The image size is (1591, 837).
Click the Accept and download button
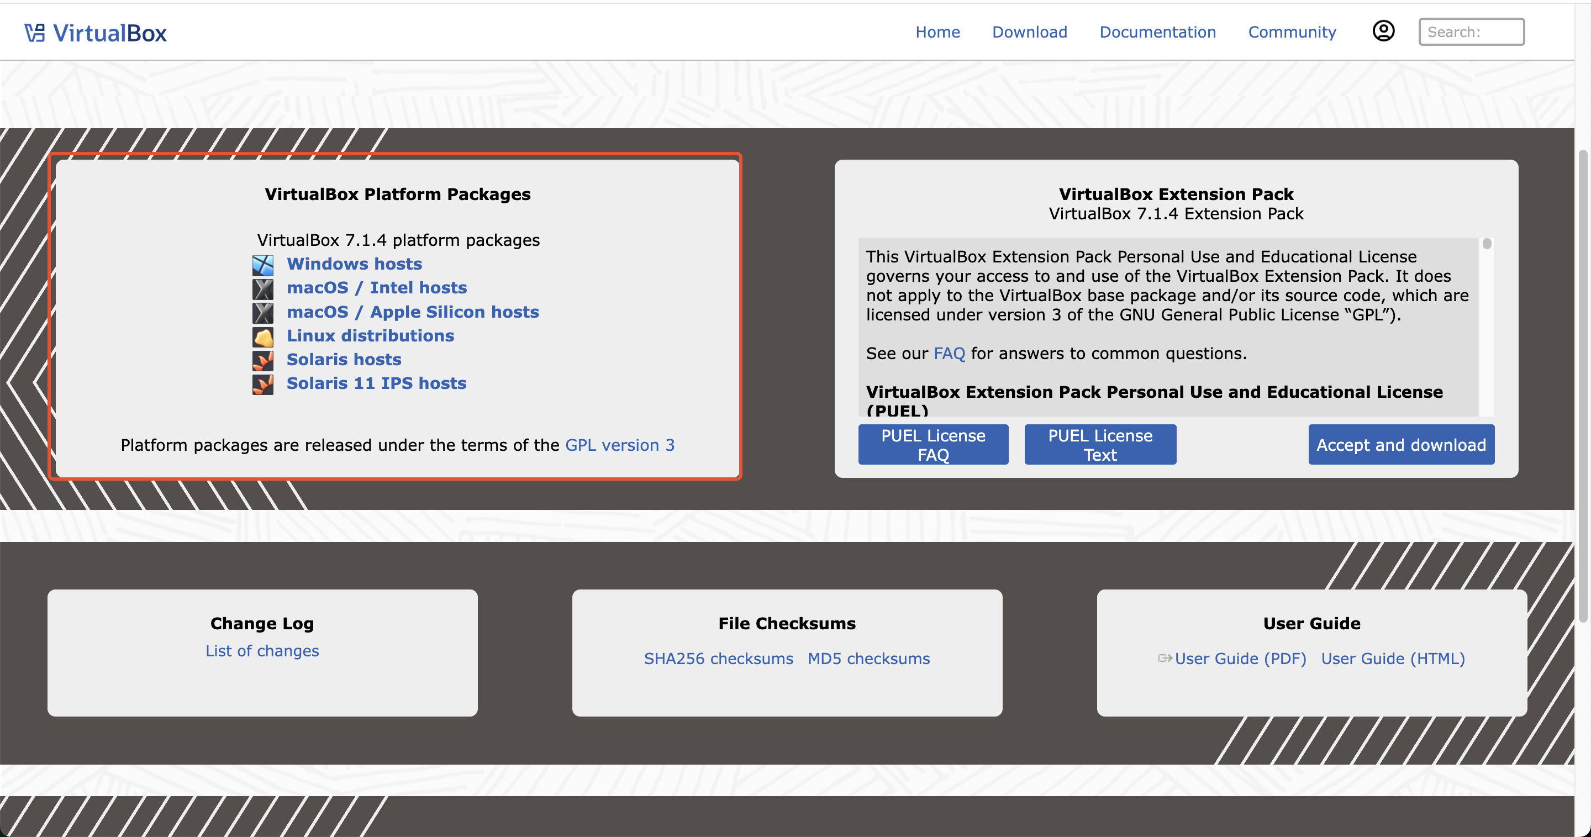pos(1402,445)
